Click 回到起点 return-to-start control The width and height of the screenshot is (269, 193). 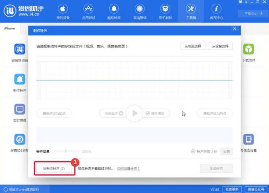click(114, 113)
